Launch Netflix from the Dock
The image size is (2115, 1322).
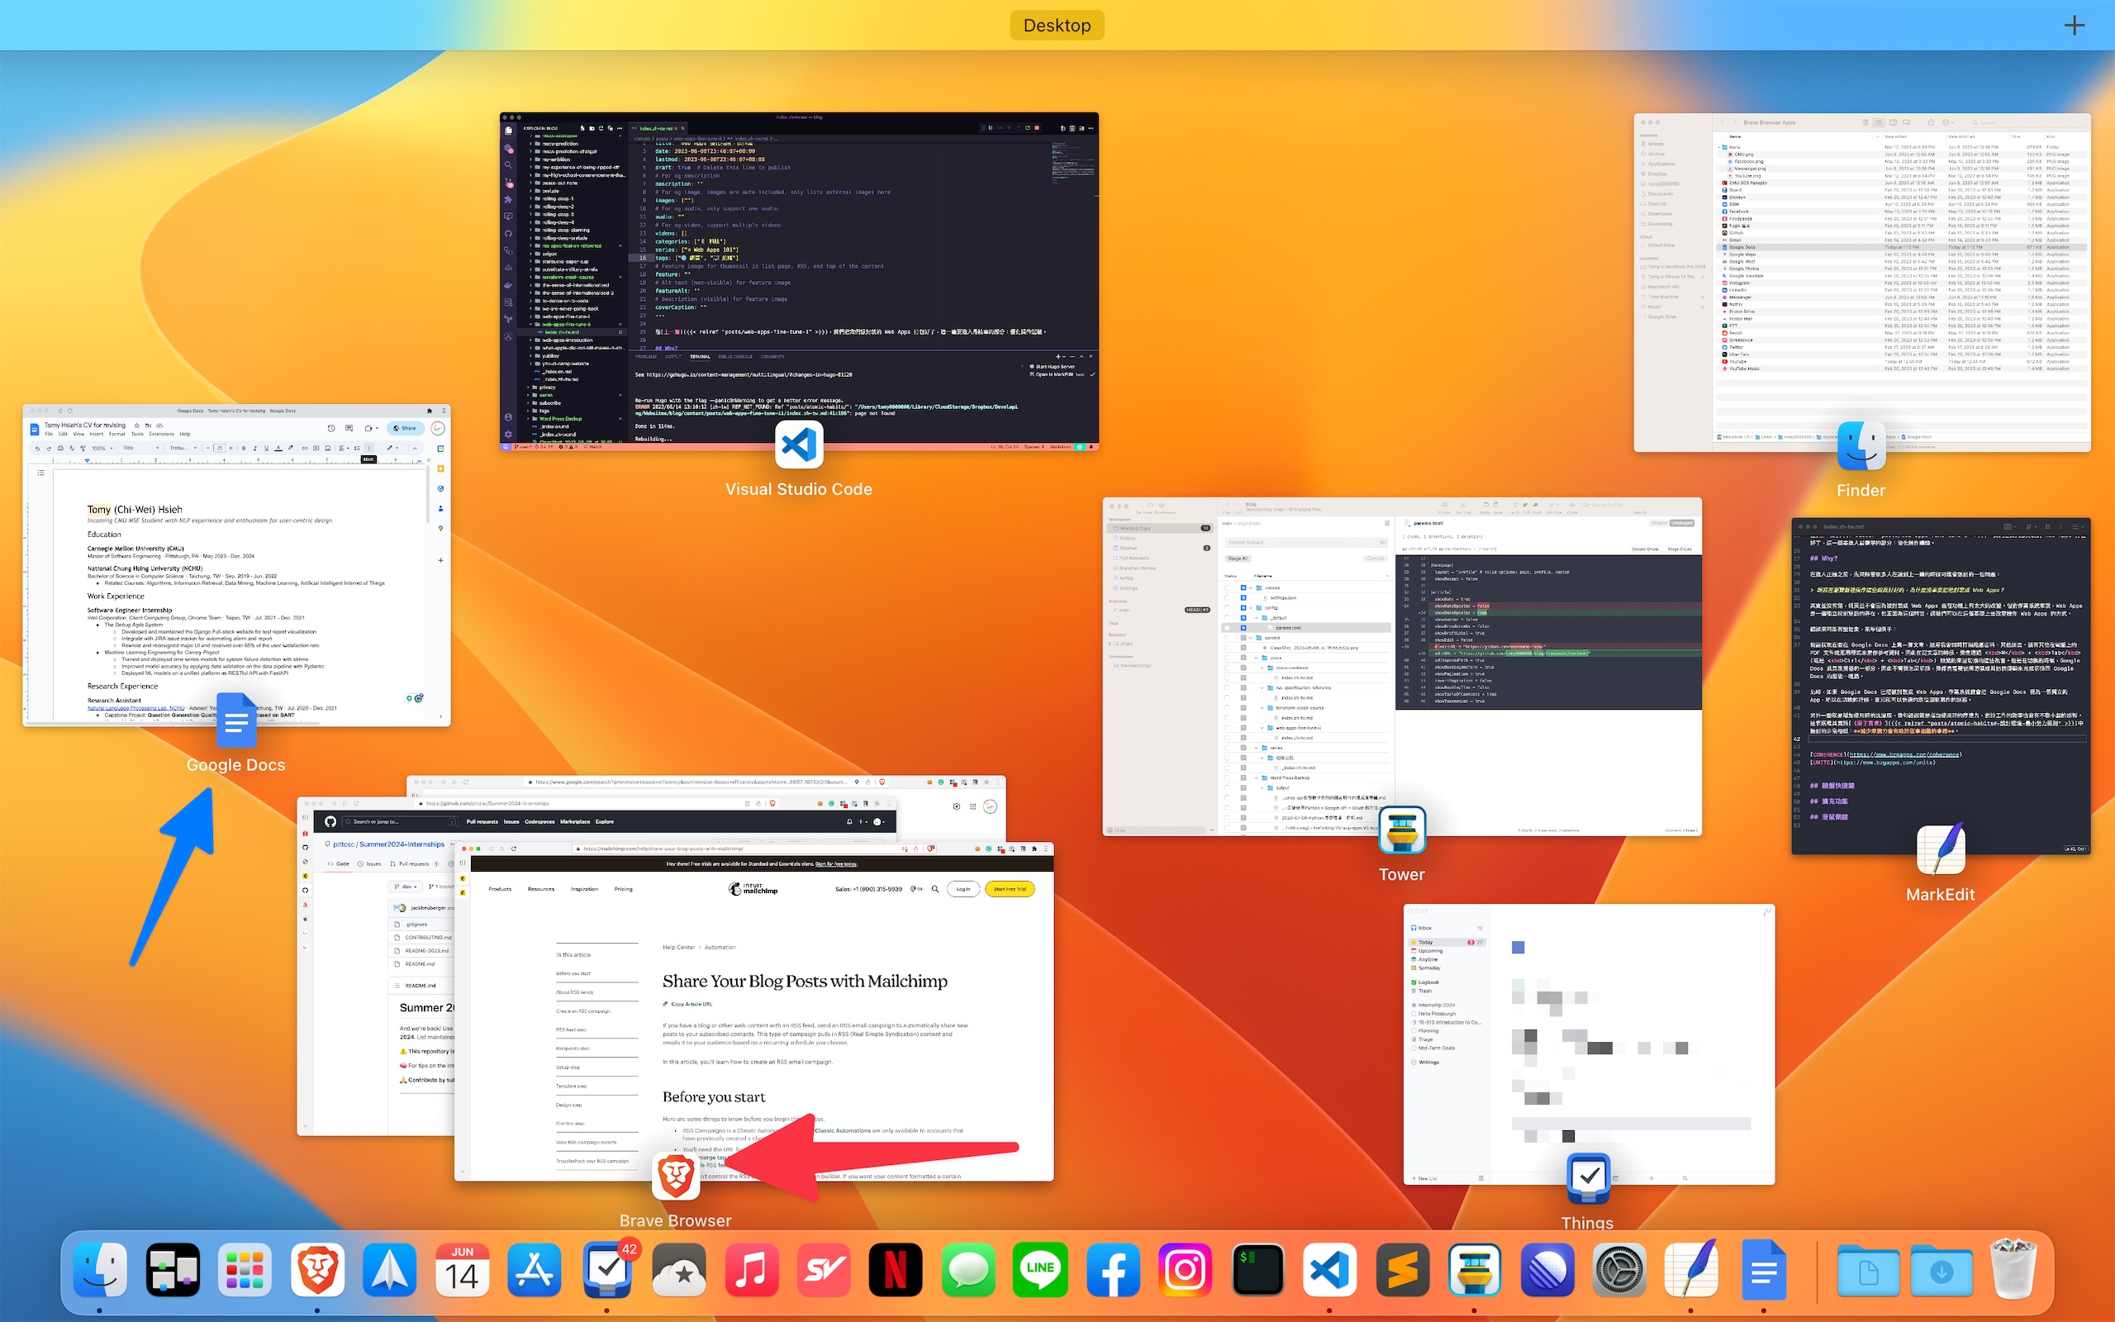click(x=896, y=1270)
